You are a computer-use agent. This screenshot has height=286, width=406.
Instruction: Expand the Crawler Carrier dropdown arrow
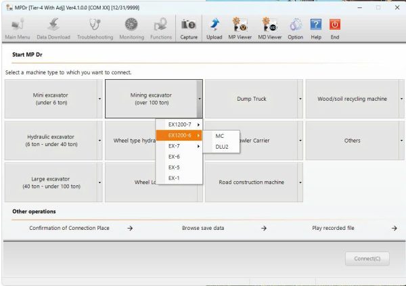point(300,141)
